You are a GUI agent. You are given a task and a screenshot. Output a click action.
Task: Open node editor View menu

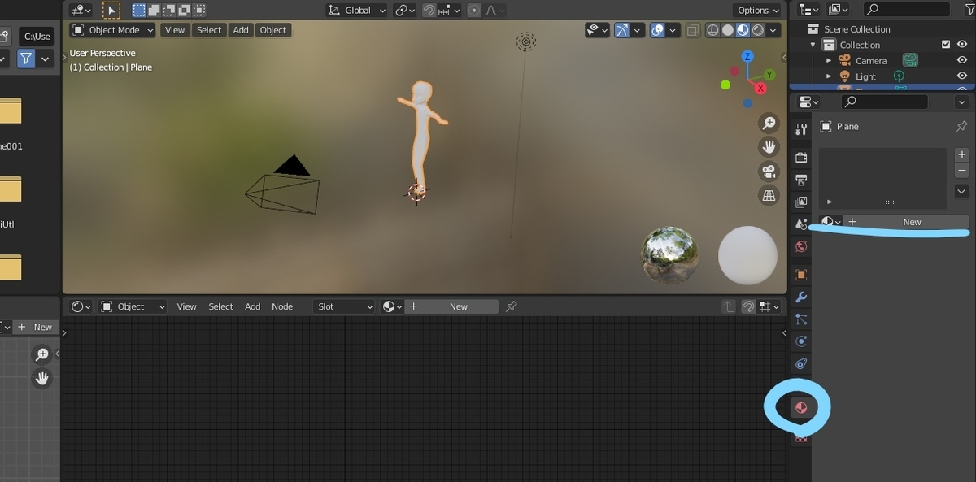(187, 306)
